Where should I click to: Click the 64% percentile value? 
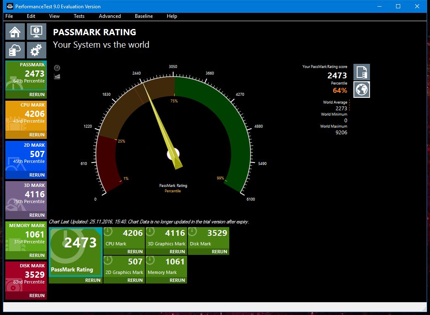[340, 90]
